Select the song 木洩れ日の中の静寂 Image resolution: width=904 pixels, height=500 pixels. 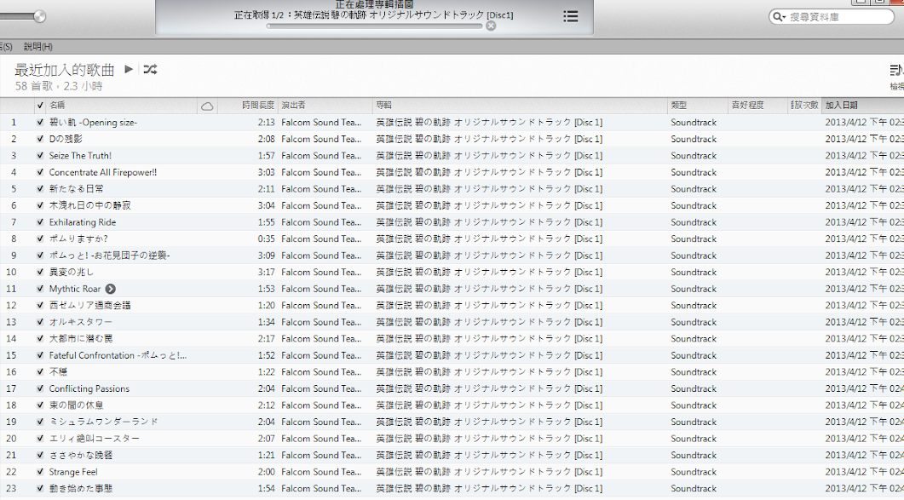[x=89, y=206]
